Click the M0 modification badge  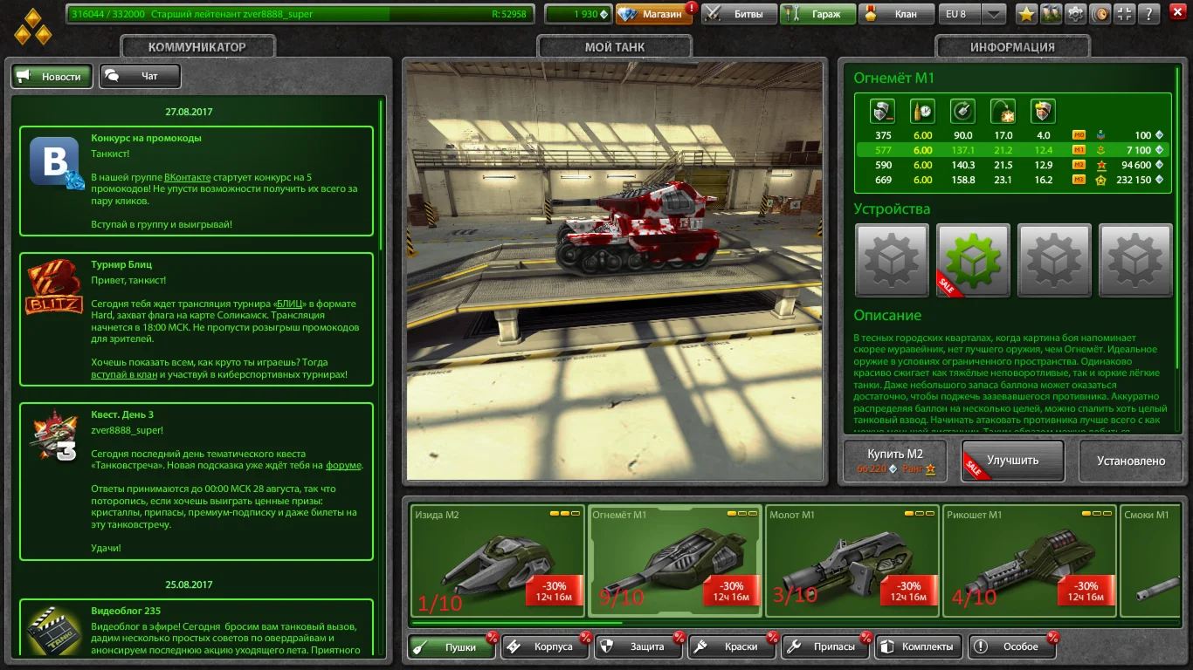(x=1079, y=135)
